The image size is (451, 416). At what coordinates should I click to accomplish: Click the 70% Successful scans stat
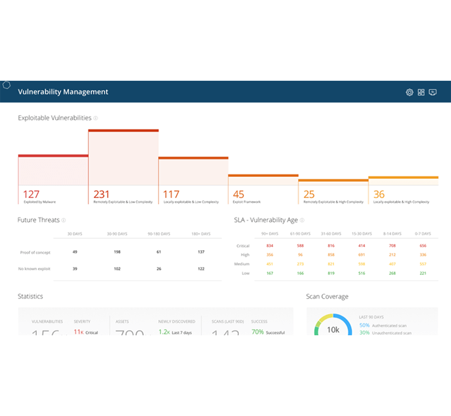[x=268, y=332]
